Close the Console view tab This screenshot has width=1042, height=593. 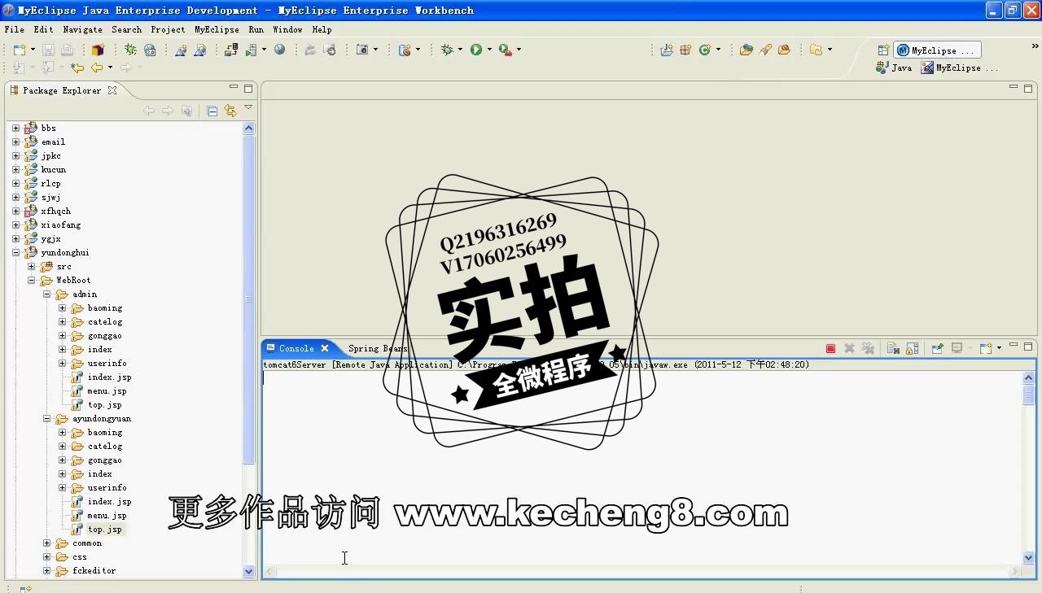tap(324, 348)
